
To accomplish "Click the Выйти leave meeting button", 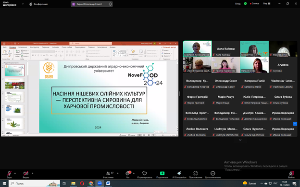I will [x=291, y=175].
